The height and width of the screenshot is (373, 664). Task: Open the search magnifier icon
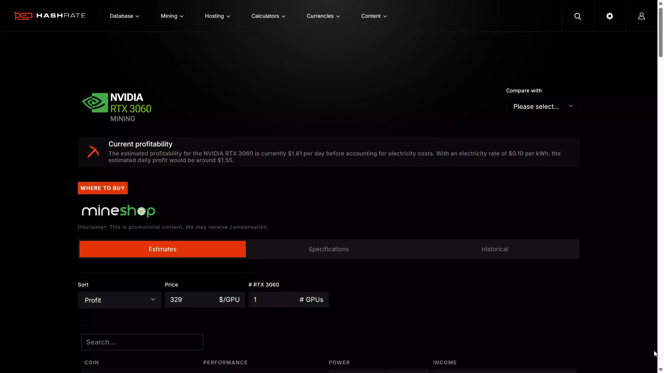pos(578,16)
